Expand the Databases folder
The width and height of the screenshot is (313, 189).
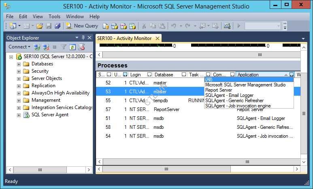[x=19, y=64]
